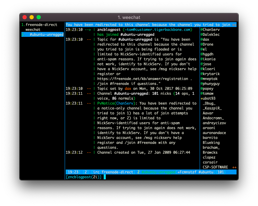Click the nick count 101 in the status bar
The image size is (258, 206).
coord(221,172)
